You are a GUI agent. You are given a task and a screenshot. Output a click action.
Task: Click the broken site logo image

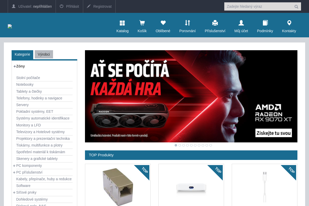10,26
